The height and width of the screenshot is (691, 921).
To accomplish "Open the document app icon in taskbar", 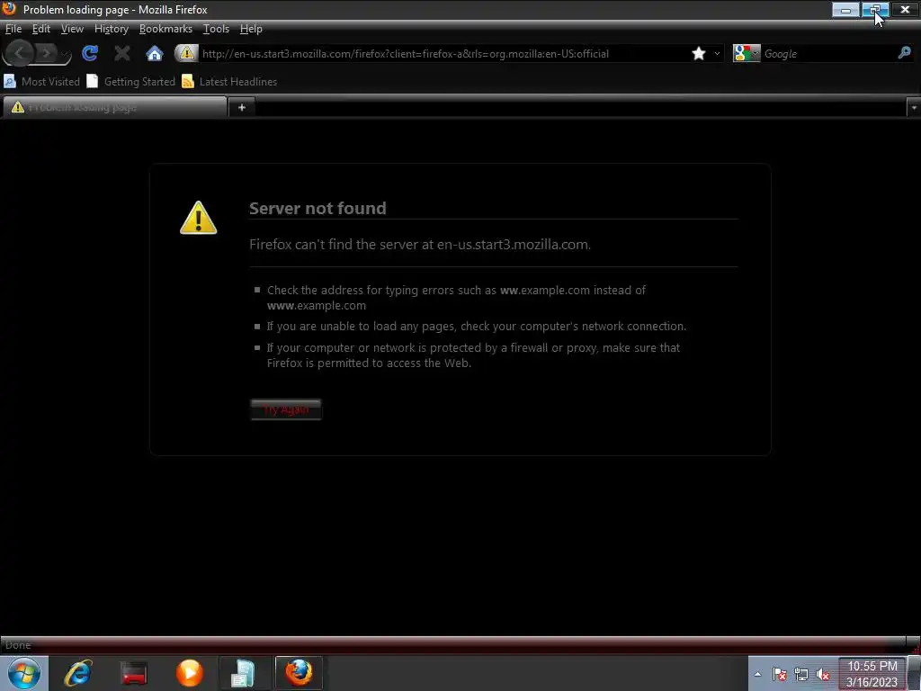I will 243,673.
